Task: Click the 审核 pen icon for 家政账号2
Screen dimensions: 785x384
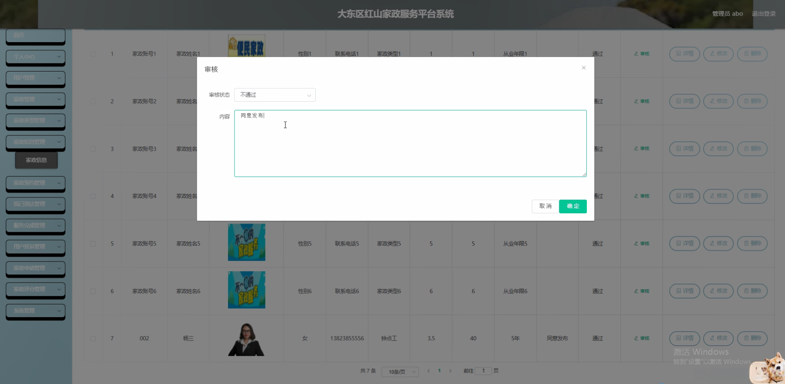Action: point(641,101)
